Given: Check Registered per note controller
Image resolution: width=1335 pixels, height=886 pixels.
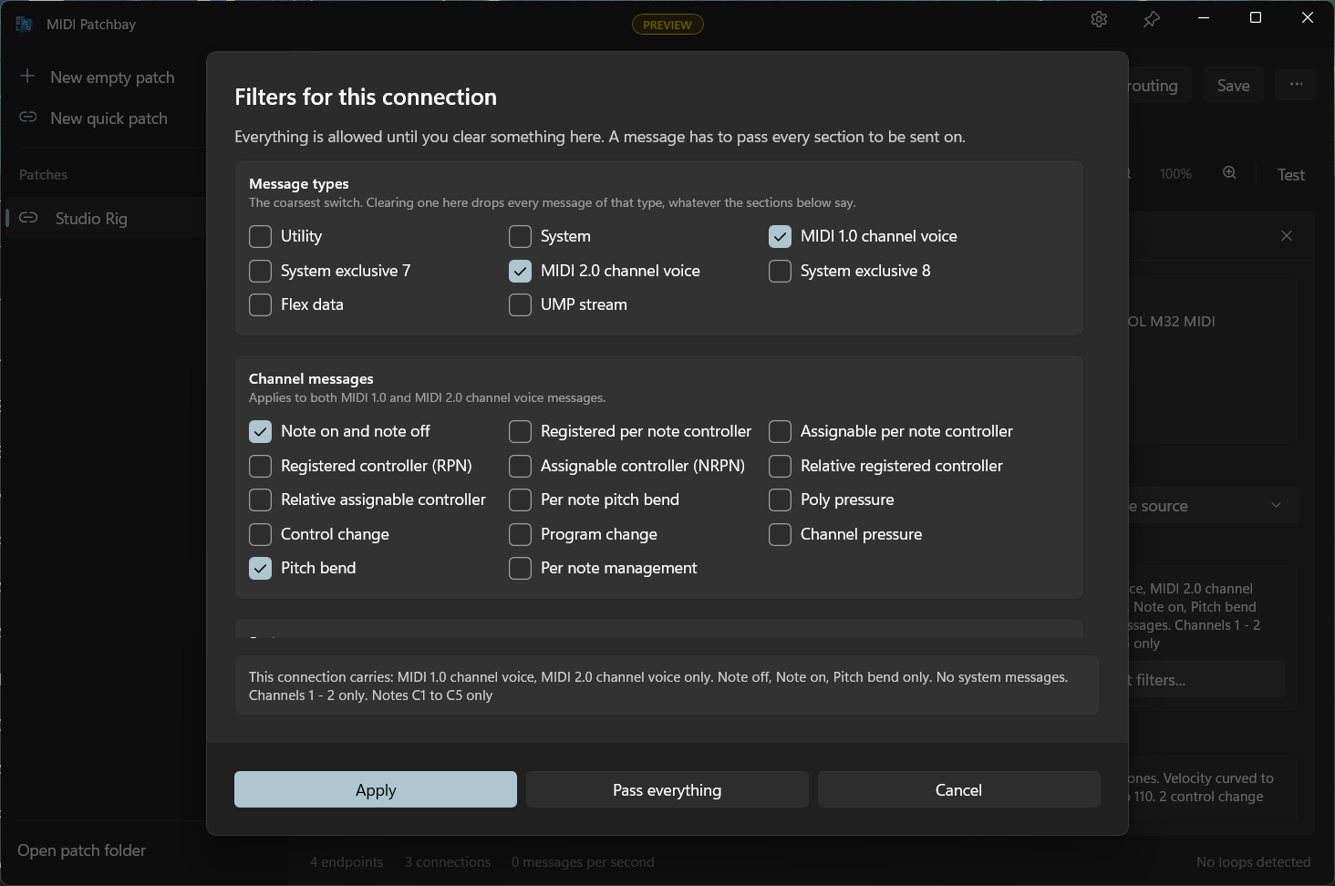Looking at the screenshot, I should point(521,431).
